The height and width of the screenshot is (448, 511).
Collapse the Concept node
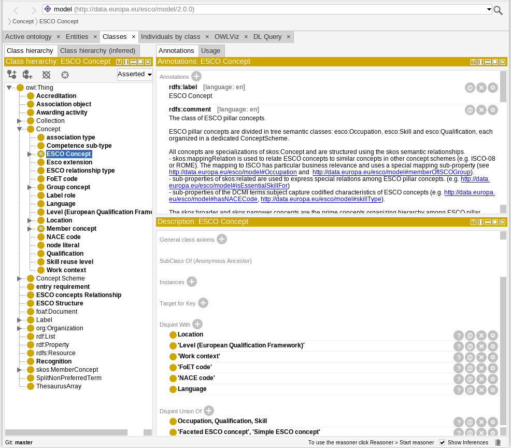tap(20, 129)
